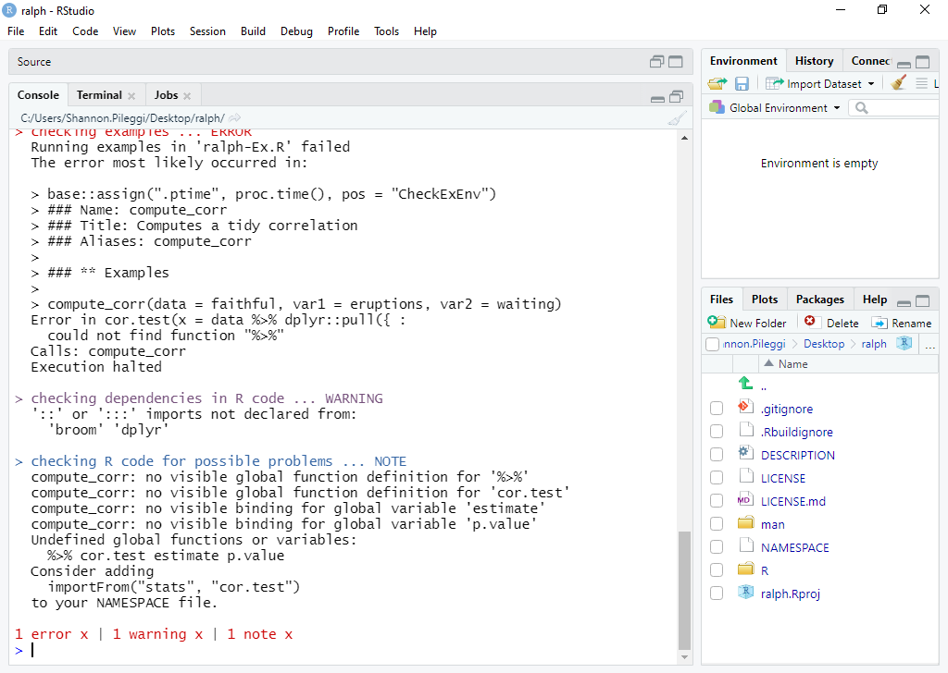
Task: Open the Import Dataset dropdown arrow
Action: point(871,84)
